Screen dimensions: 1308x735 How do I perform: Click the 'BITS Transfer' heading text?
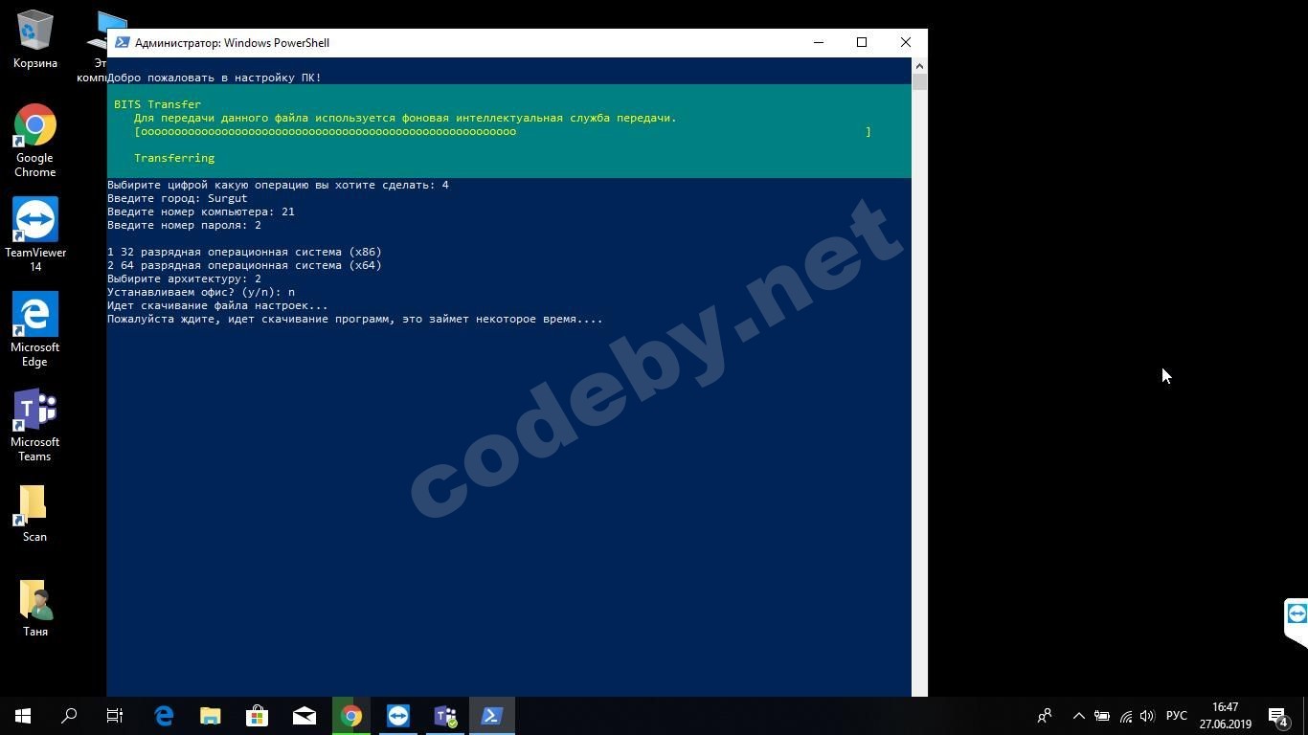(157, 104)
